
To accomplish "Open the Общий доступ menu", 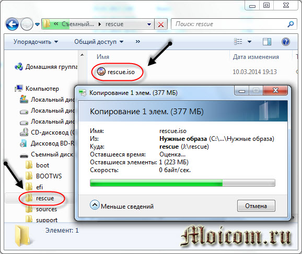I will coord(99,42).
